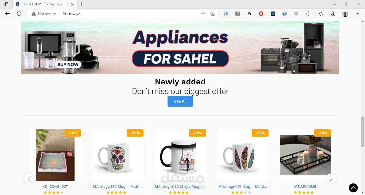365x195 pixels.
Task: Open the Extensions puzzle icon
Action: click(308, 14)
